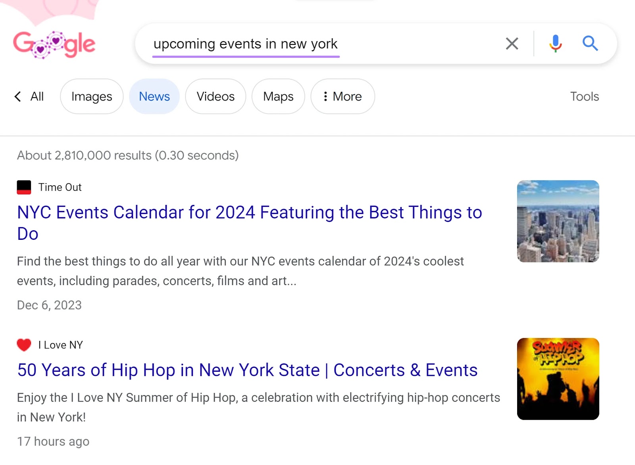Click the Google logo
The width and height of the screenshot is (635, 465).
tap(54, 44)
